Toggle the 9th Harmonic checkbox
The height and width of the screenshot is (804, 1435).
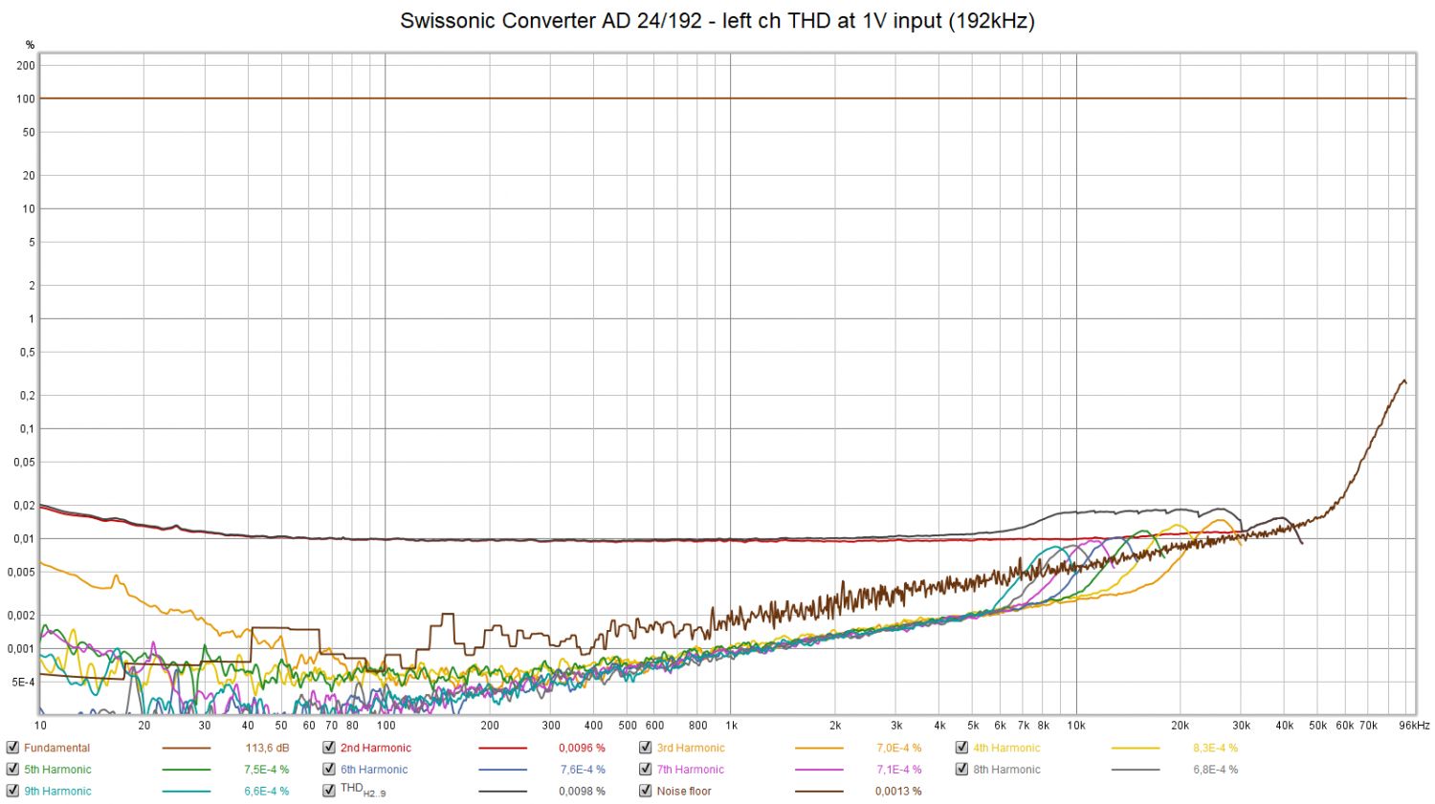pyautogui.click(x=12, y=791)
